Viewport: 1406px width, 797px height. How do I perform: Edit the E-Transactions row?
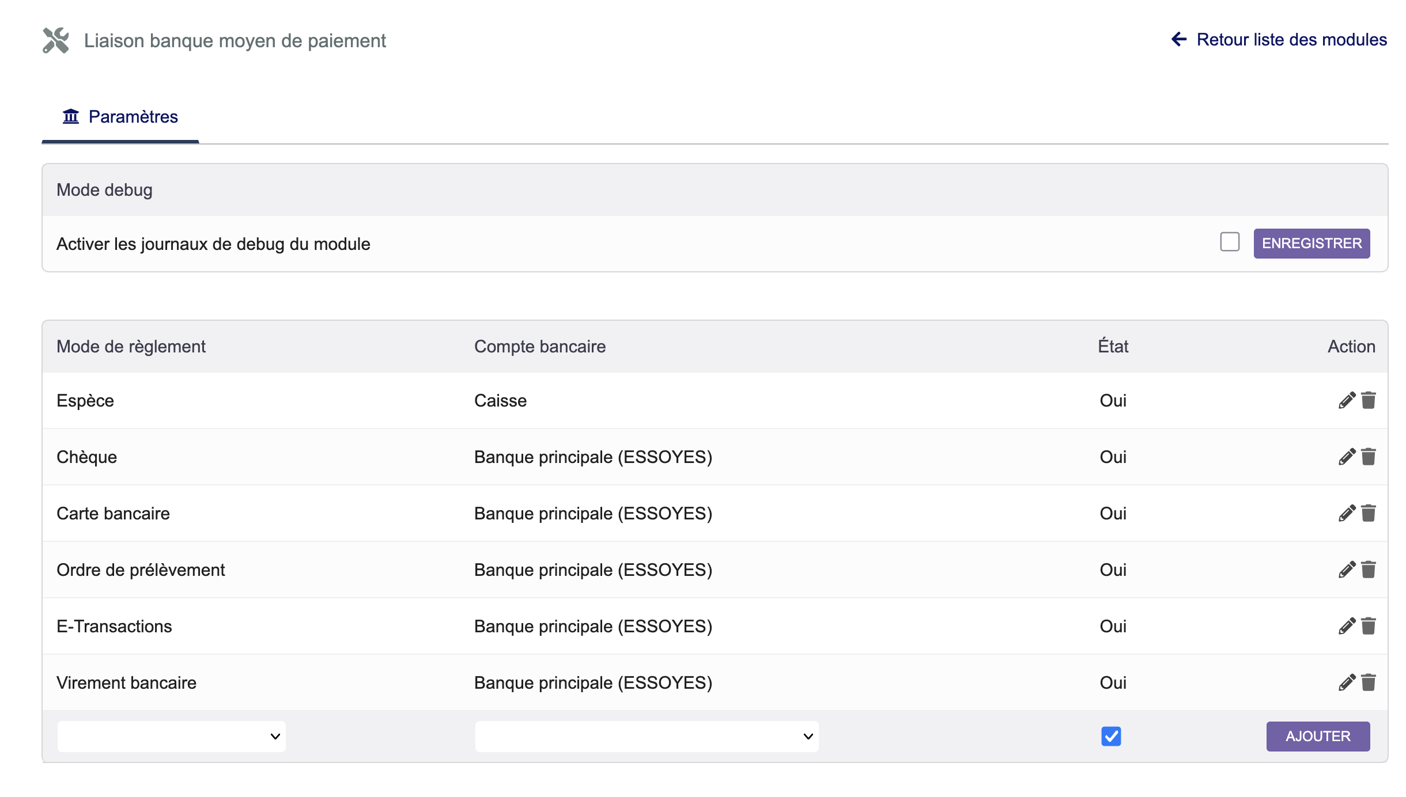[x=1347, y=626]
